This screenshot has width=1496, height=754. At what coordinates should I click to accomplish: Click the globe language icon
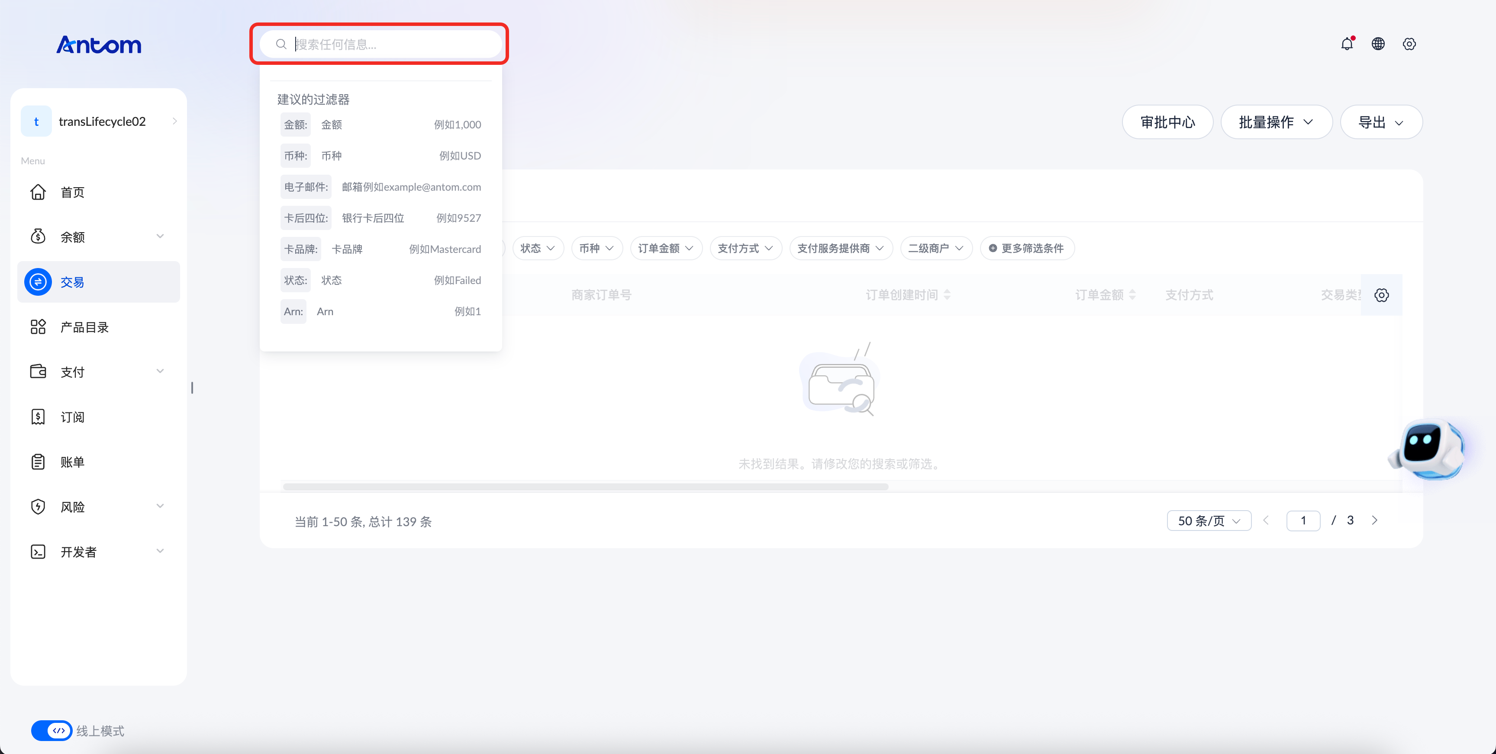pyautogui.click(x=1378, y=44)
